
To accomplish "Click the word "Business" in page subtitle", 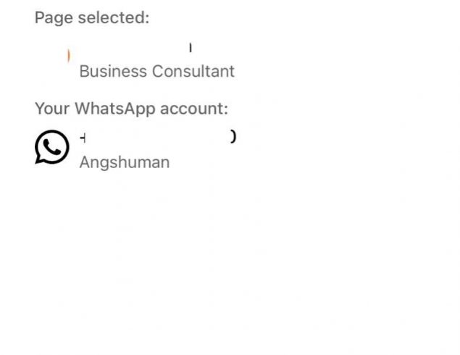I will [113, 71].
